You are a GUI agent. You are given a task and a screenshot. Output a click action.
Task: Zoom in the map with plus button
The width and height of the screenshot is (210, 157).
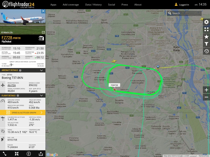coord(206,90)
